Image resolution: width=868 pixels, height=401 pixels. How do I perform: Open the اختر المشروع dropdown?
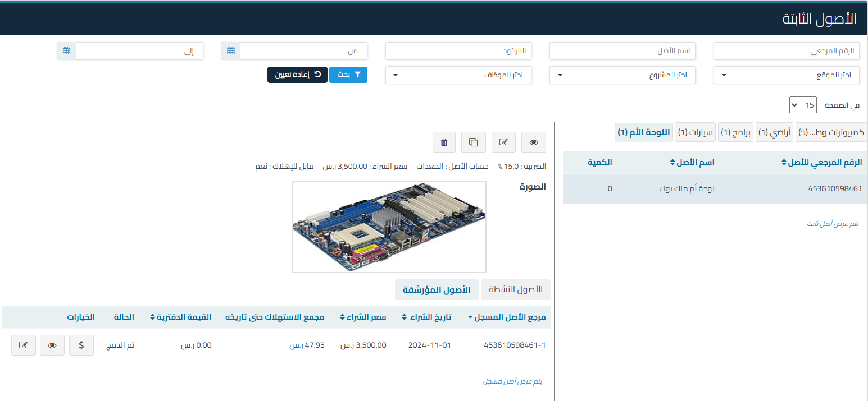(622, 75)
